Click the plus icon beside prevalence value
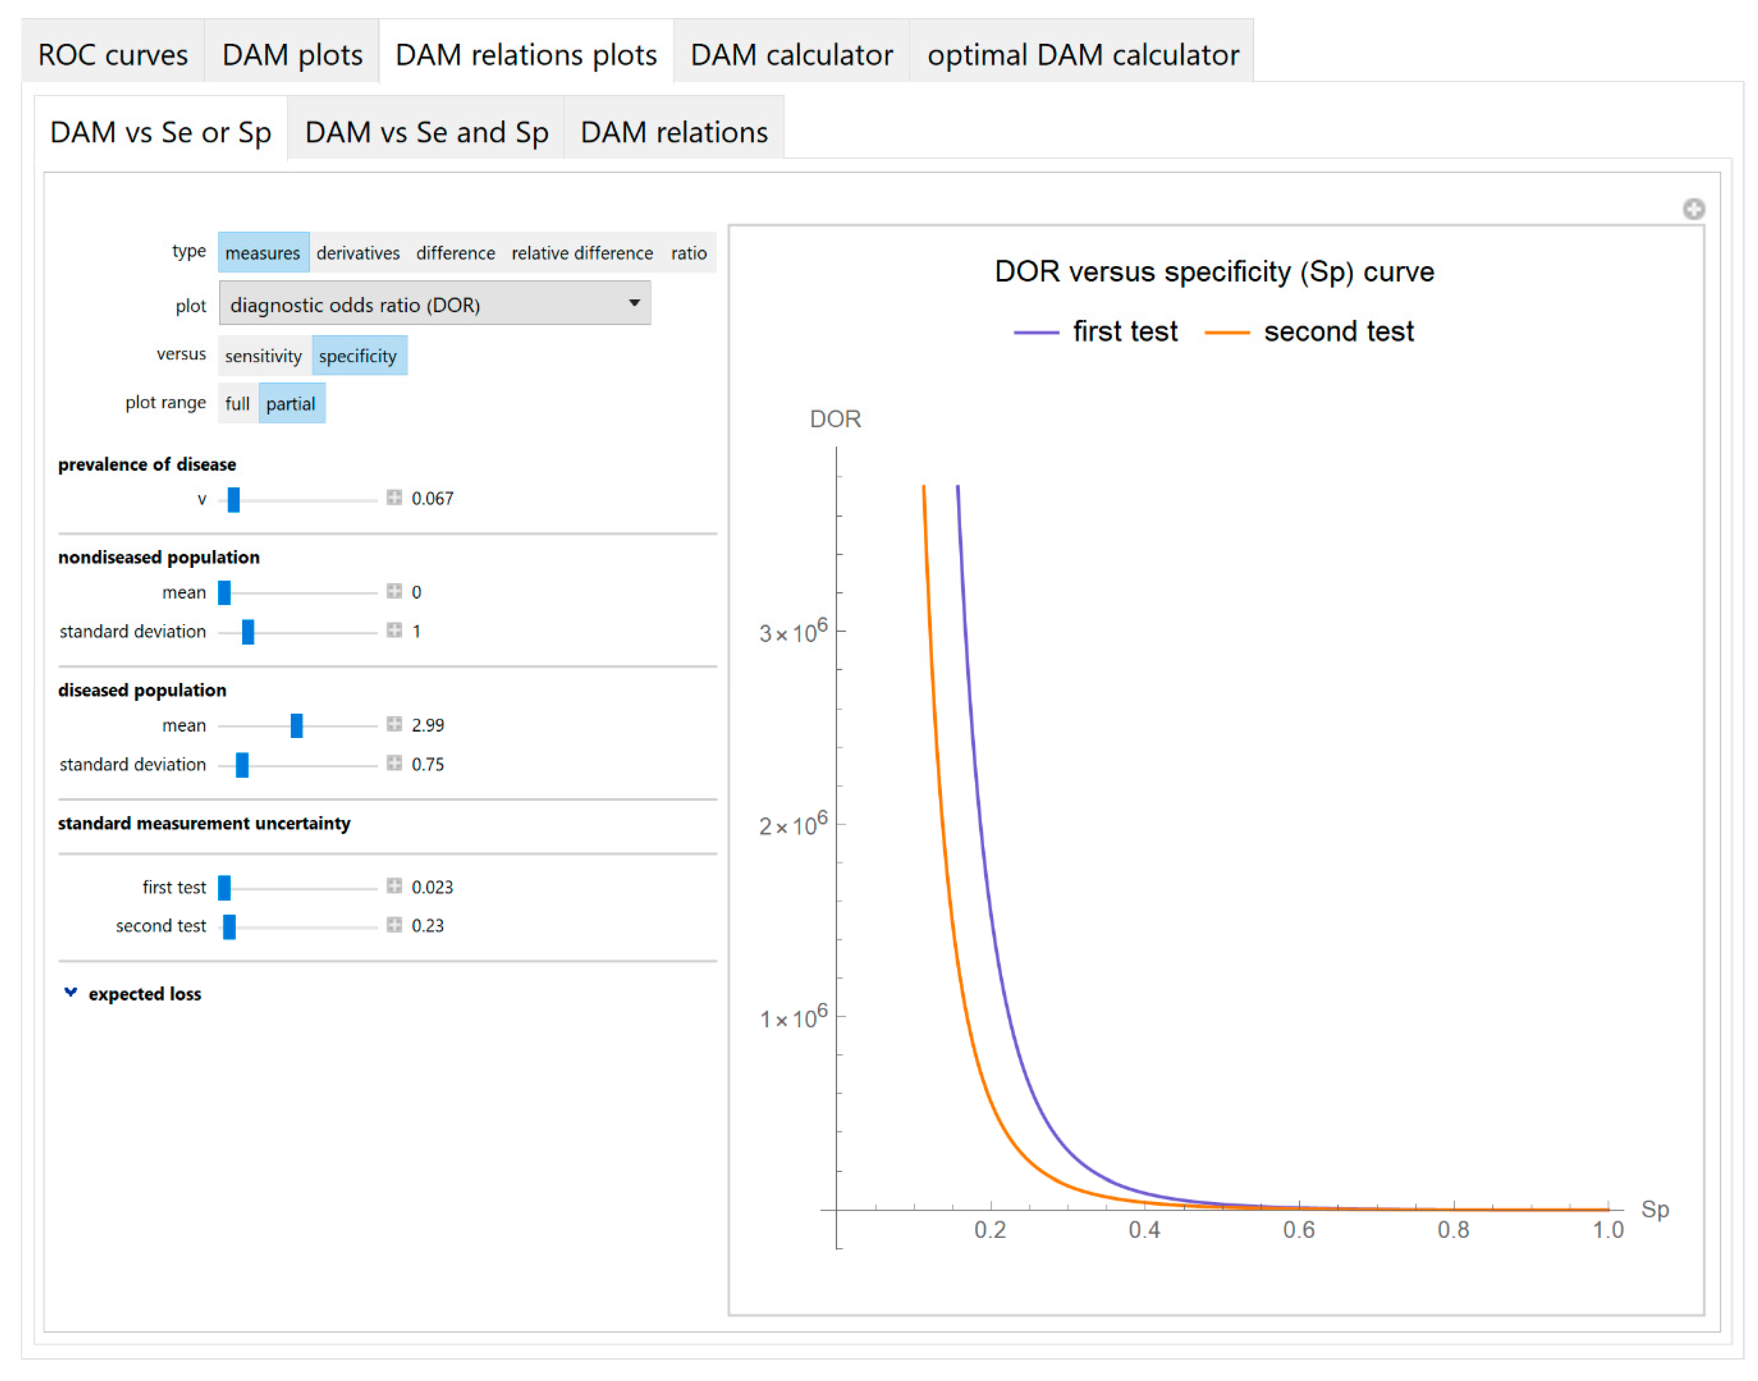1758x1381 pixels. pyautogui.click(x=394, y=498)
